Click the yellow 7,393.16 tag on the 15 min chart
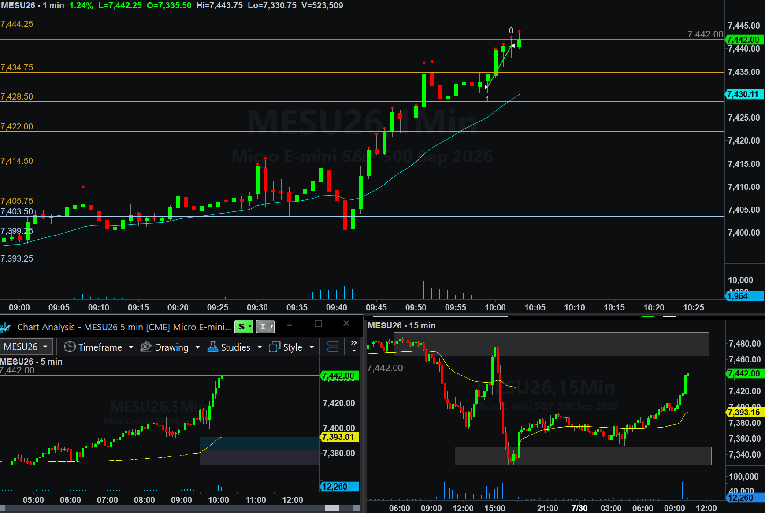The width and height of the screenshot is (765, 513). pos(745,412)
